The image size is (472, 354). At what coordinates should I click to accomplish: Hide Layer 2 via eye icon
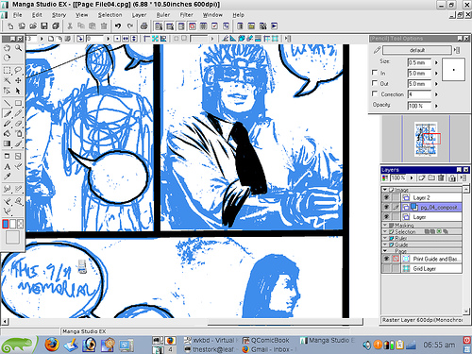point(386,197)
